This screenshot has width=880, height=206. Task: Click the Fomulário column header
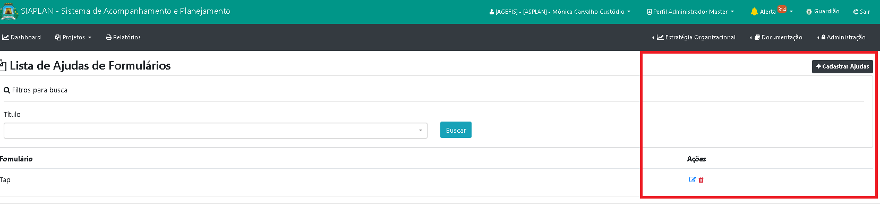(16, 159)
